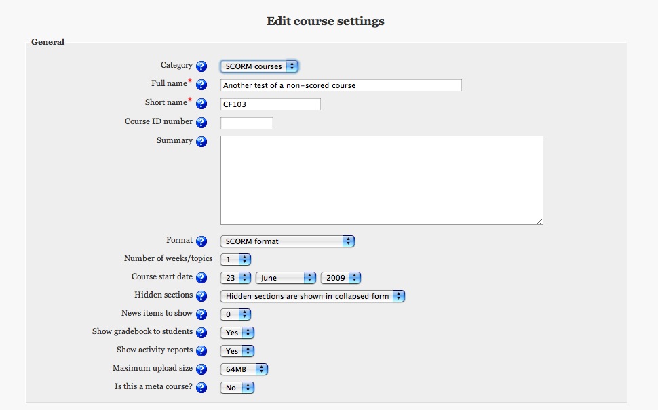The image size is (658, 410).
Task: Click inside the Summary text area
Action: 381,180
